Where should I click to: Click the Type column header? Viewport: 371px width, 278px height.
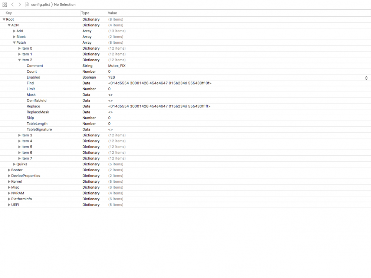point(85,13)
